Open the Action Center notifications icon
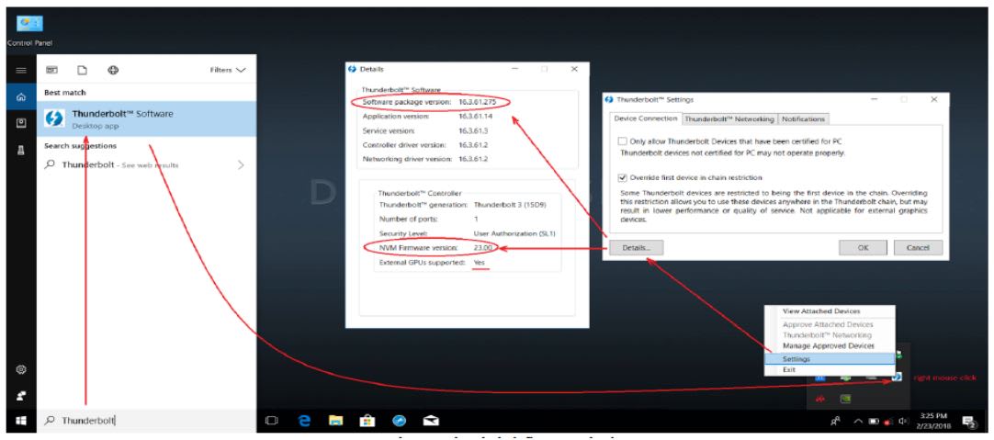994x440 pixels. point(968,421)
